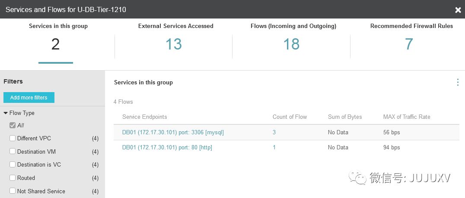
Task: Enable the Routed flow filter
Action: 13,178
